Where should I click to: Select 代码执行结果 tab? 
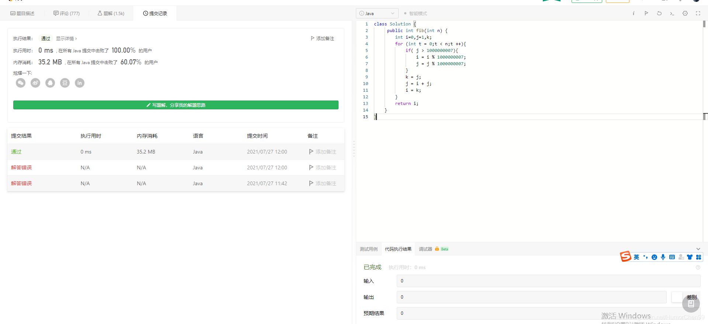(398, 249)
